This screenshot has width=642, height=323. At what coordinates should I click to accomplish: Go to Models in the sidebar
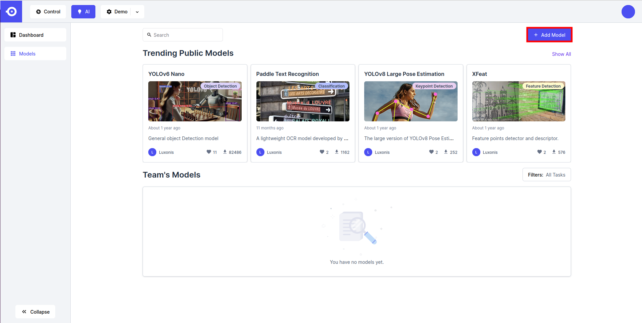(x=35, y=54)
